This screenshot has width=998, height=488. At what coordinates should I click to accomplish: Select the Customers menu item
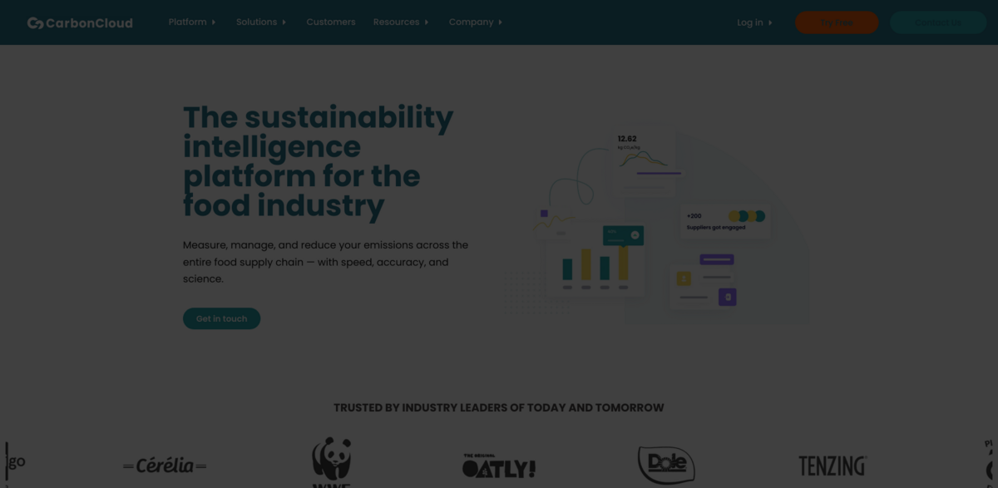(x=330, y=22)
